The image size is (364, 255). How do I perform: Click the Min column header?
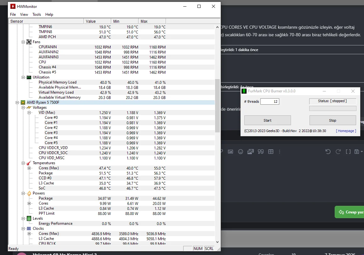coord(125,21)
